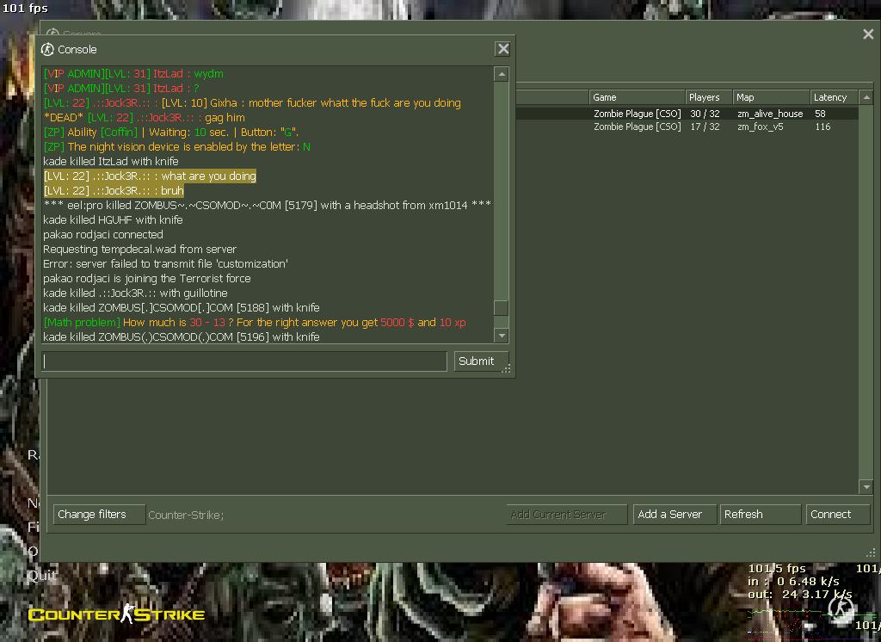
Task: Refresh the server list
Action: (760, 515)
